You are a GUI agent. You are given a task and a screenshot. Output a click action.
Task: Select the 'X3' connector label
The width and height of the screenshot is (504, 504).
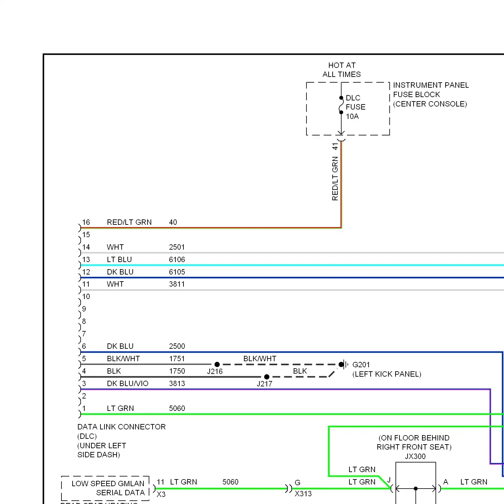tap(161, 494)
